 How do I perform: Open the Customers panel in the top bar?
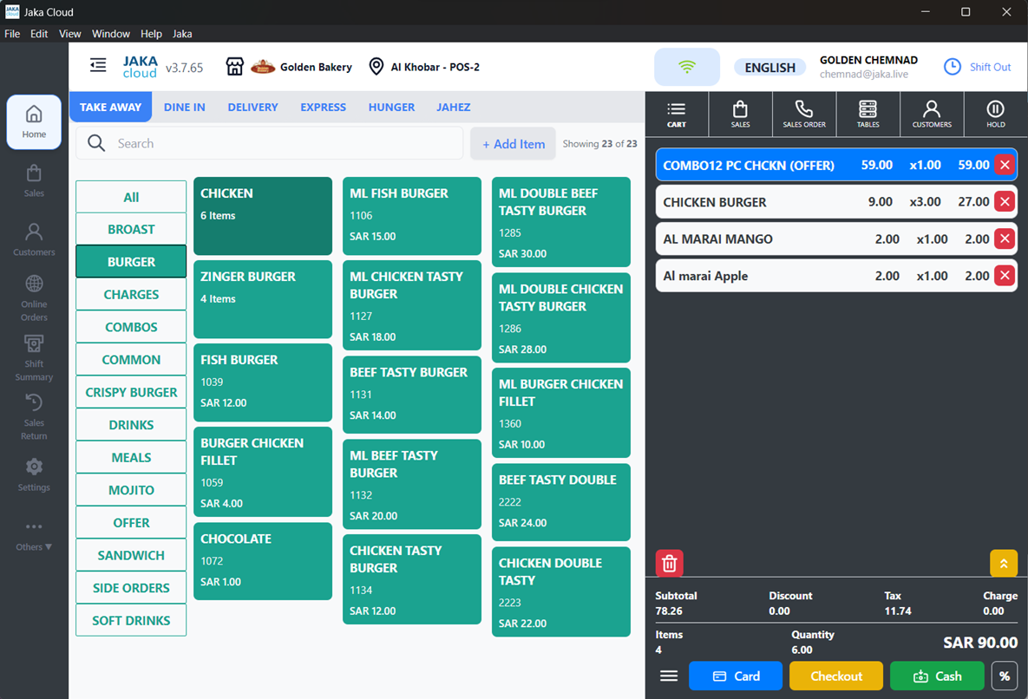tap(932, 114)
